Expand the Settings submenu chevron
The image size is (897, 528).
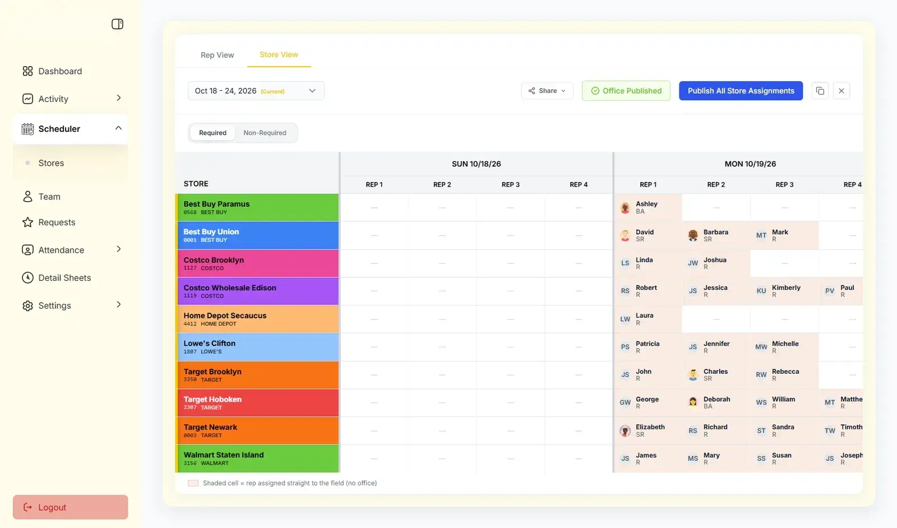click(x=118, y=304)
